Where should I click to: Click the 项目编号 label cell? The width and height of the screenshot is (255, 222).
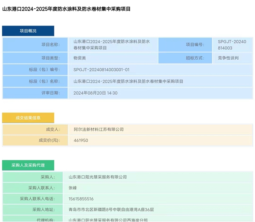pyautogui.click(x=185, y=45)
